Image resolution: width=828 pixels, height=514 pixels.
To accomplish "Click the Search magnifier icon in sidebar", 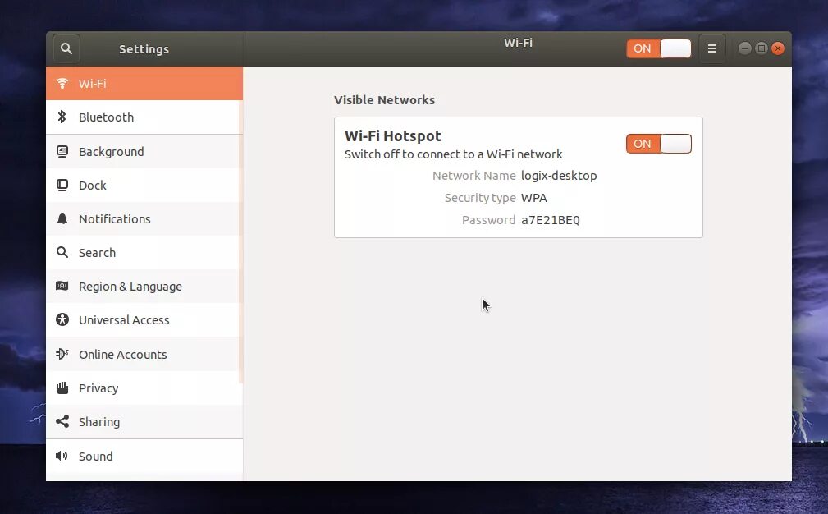I will 62,253.
